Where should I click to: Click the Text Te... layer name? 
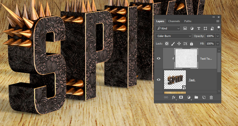click(206, 59)
